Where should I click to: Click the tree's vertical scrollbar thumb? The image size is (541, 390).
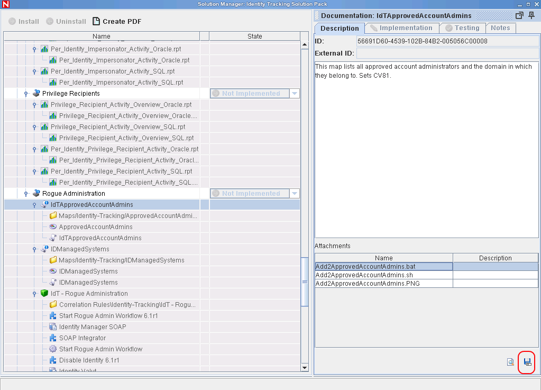305,282
